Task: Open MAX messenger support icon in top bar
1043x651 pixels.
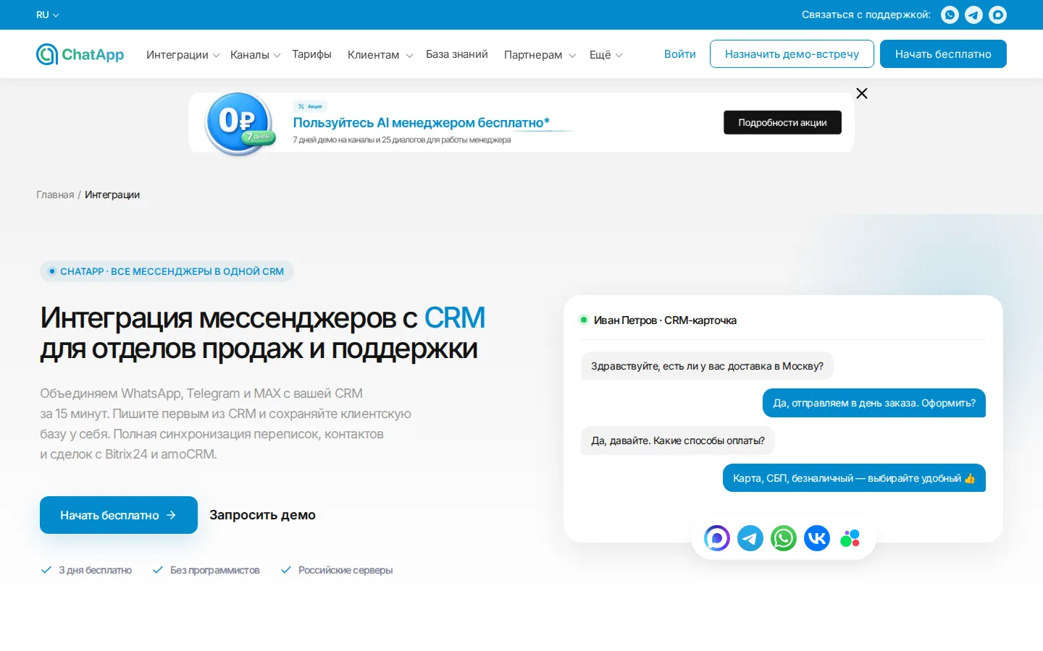Action: pos(997,14)
